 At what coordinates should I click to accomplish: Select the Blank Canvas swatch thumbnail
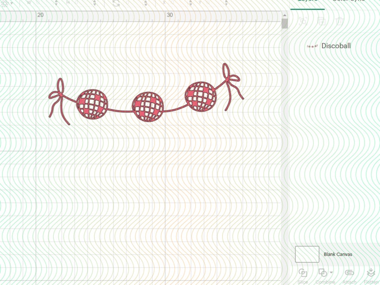click(307, 254)
